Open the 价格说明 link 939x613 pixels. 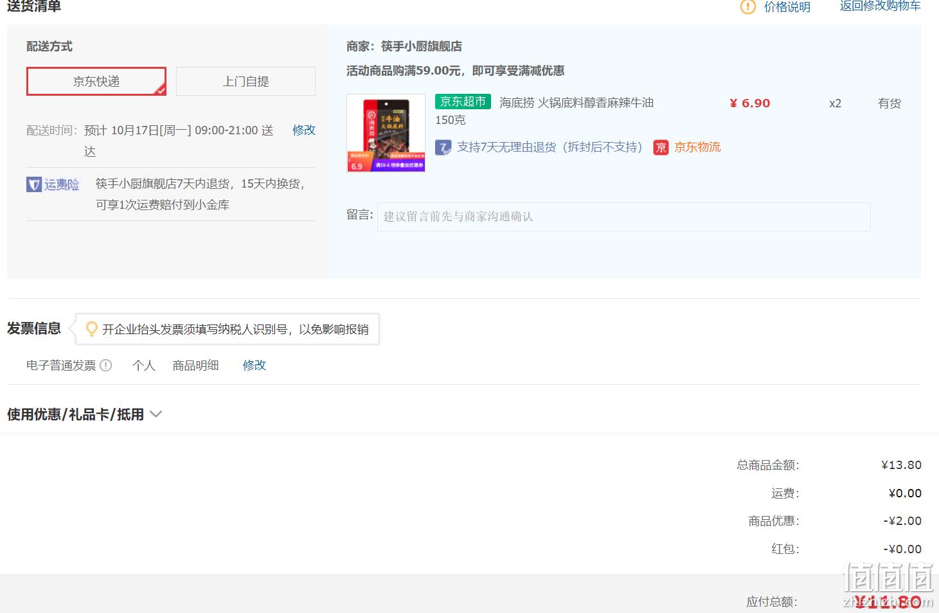click(787, 7)
